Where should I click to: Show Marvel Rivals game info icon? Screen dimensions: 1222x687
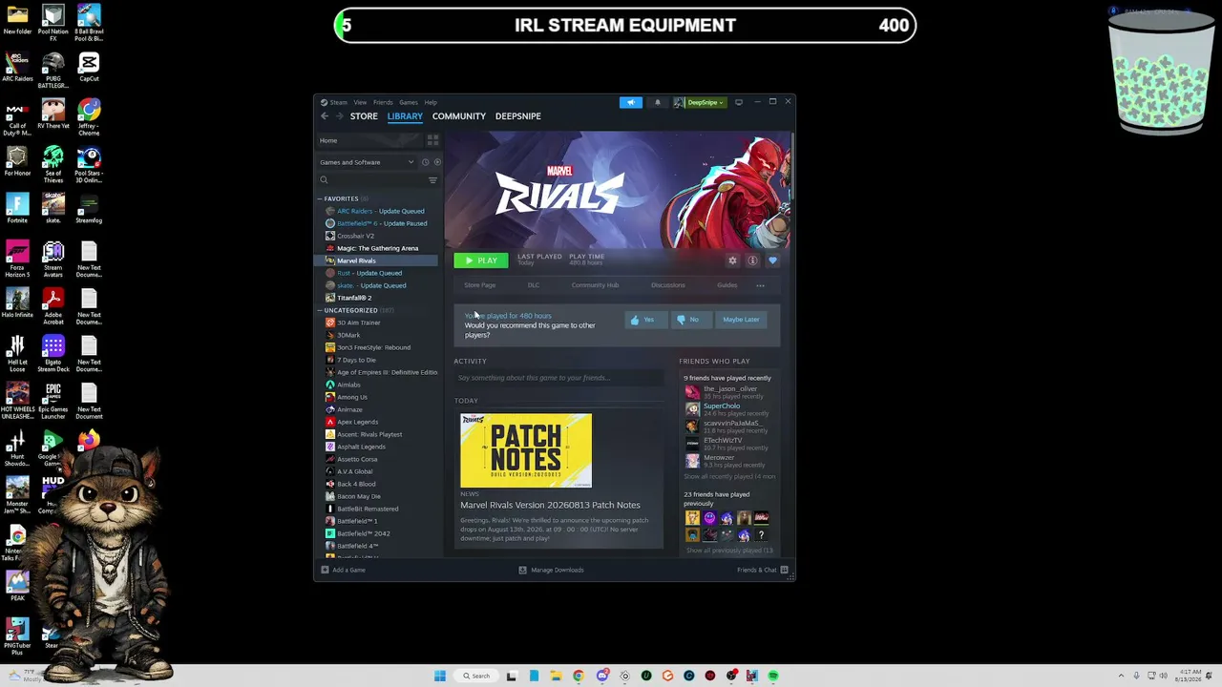tap(752, 260)
